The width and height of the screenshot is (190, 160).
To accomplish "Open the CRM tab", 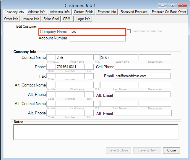I will (66, 19).
